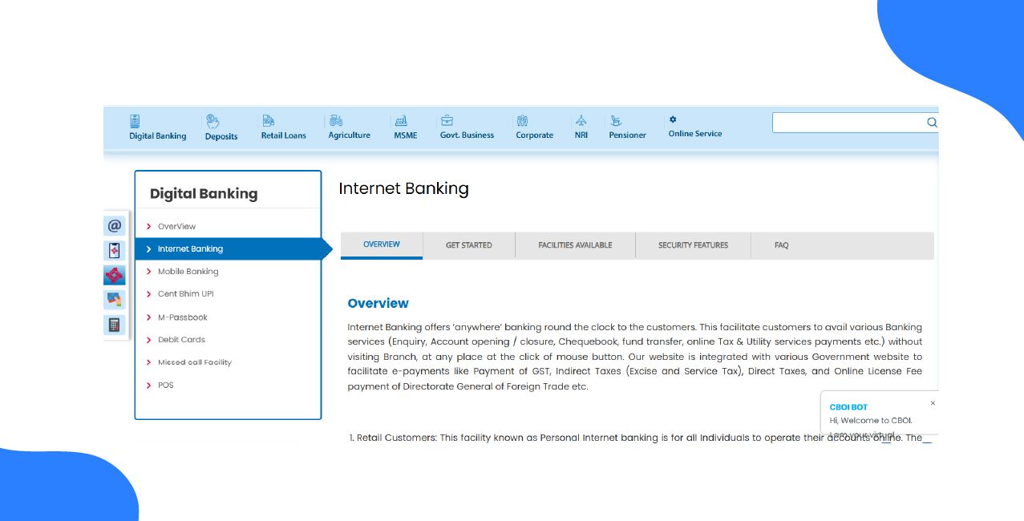Select the Facilities Available tab

point(575,245)
